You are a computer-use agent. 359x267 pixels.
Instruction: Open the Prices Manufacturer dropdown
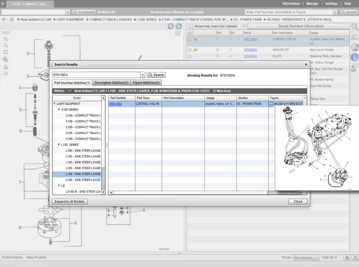click(x=317, y=258)
